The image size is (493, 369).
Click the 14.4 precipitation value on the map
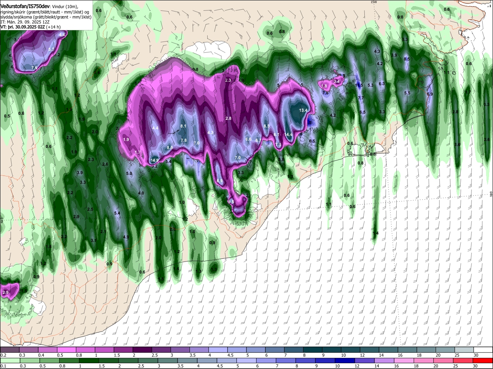288,134
